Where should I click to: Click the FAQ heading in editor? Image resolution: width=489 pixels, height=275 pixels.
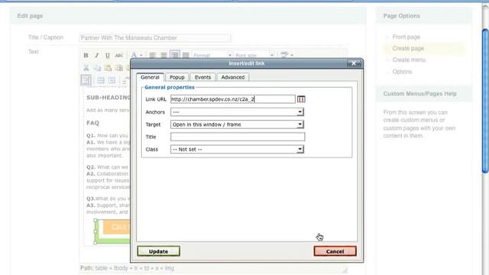(x=92, y=123)
